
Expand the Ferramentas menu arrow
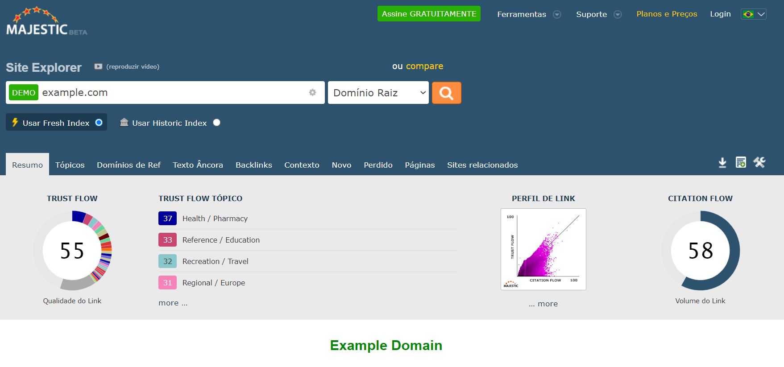pos(557,14)
